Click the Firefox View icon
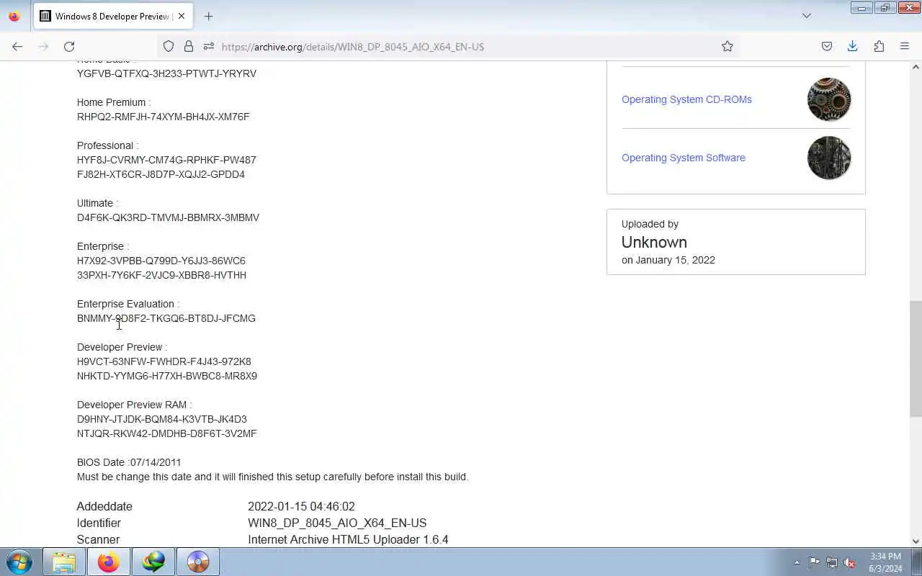Viewport: 922px width, 576px height. tap(14, 16)
